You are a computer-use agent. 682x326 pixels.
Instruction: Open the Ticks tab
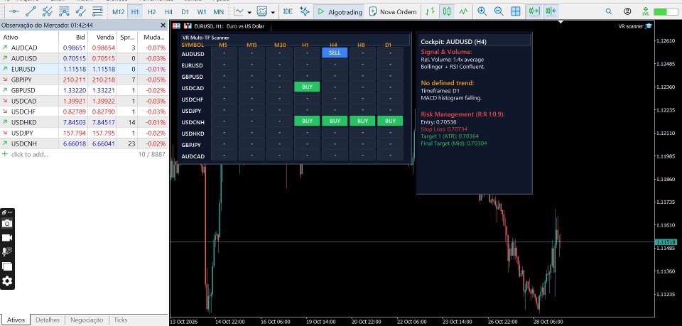pyautogui.click(x=121, y=320)
